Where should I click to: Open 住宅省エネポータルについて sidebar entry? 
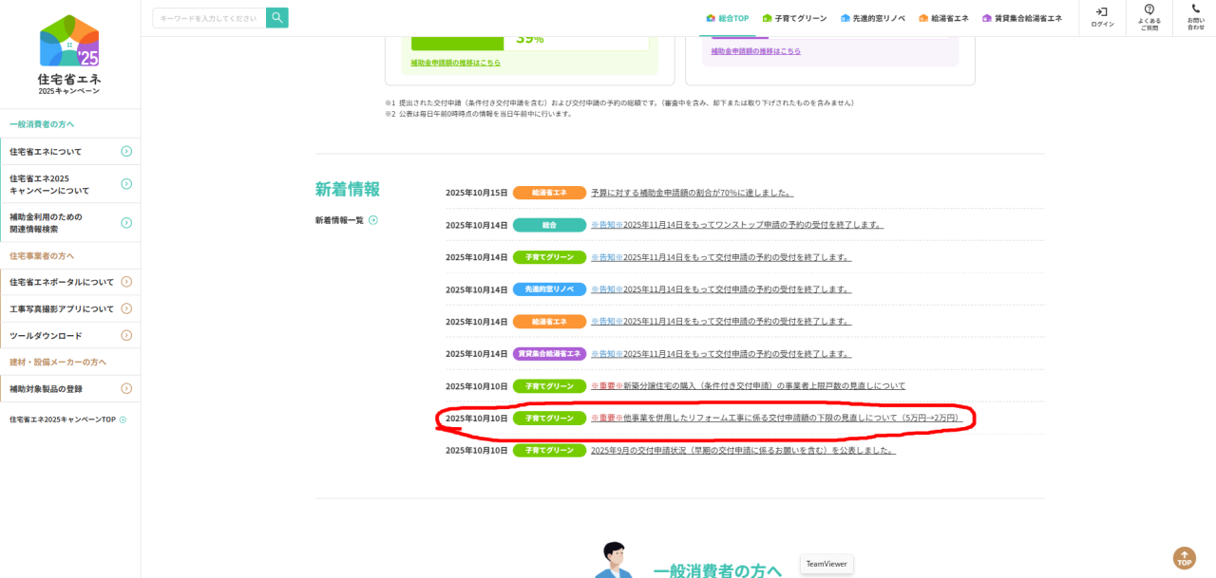[62, 282]
